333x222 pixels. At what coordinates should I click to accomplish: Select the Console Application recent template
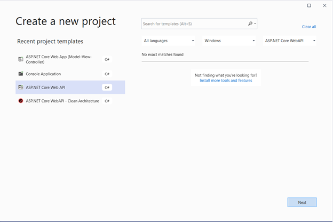click(43, 74)
